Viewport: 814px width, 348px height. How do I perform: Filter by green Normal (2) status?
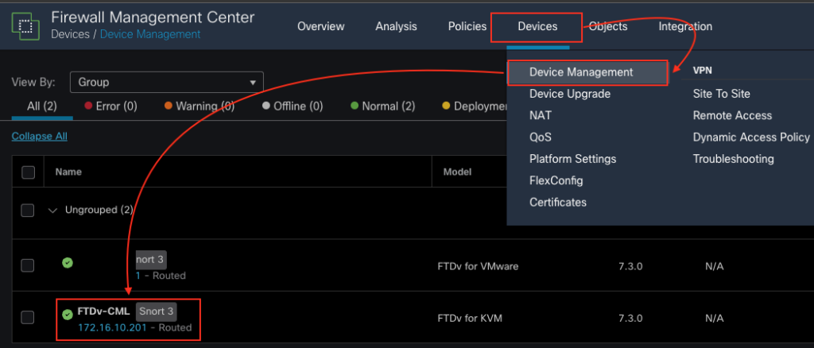tap(382, 106)
